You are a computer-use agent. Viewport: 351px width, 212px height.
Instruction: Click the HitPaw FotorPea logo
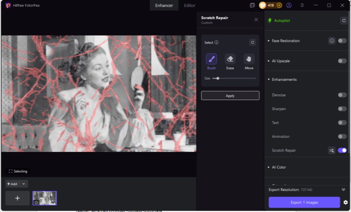8,5
